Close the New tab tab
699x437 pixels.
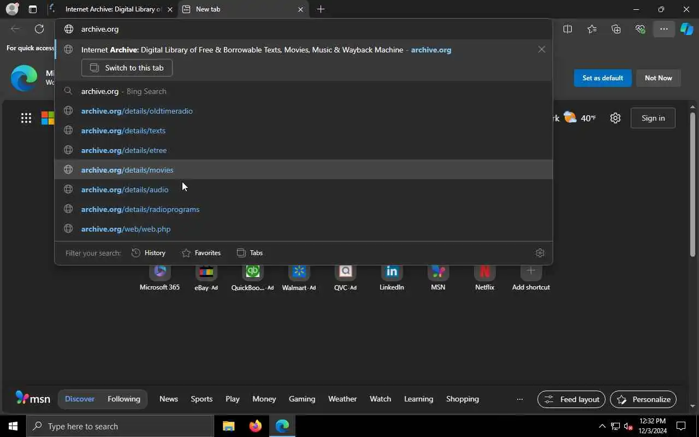[x=300, y=9]
